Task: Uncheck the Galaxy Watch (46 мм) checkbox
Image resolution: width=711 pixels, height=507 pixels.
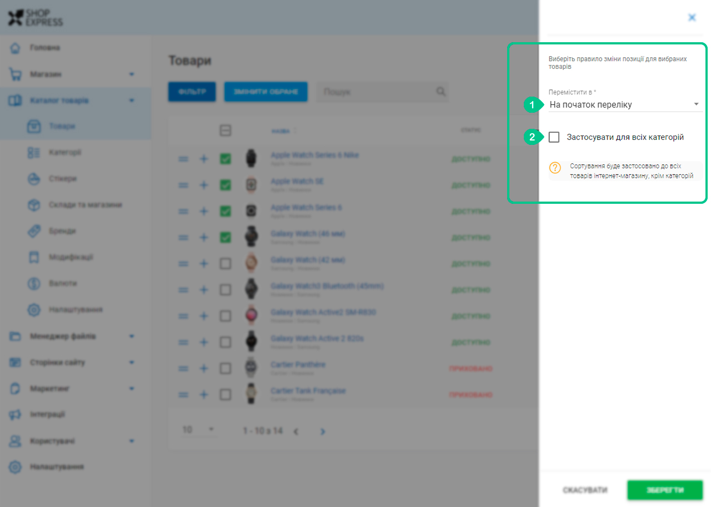Action: [x=226, y=237]
